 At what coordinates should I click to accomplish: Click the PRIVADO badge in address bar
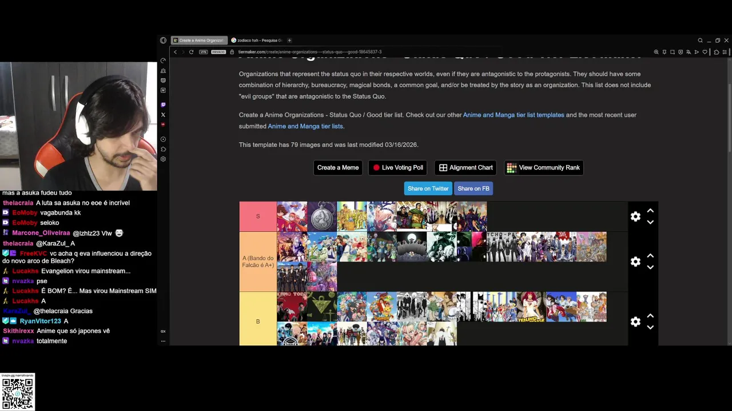point(218,52)
